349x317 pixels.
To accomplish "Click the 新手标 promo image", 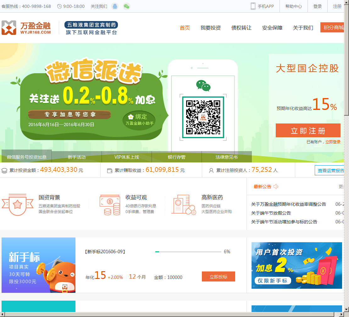I will click(38, 265).
